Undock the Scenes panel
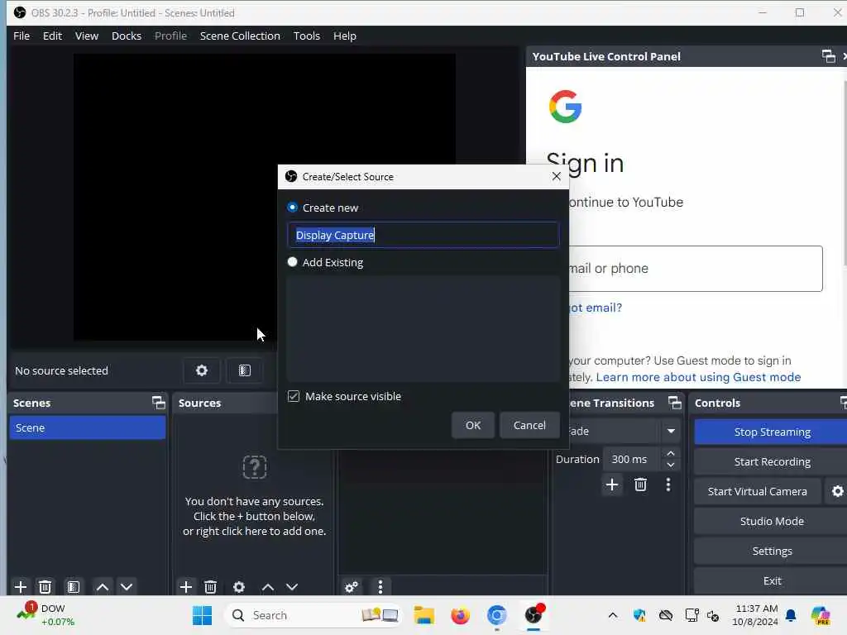This screenshot has width=847, height=635. pyautogui.click(x=158, y=403)
